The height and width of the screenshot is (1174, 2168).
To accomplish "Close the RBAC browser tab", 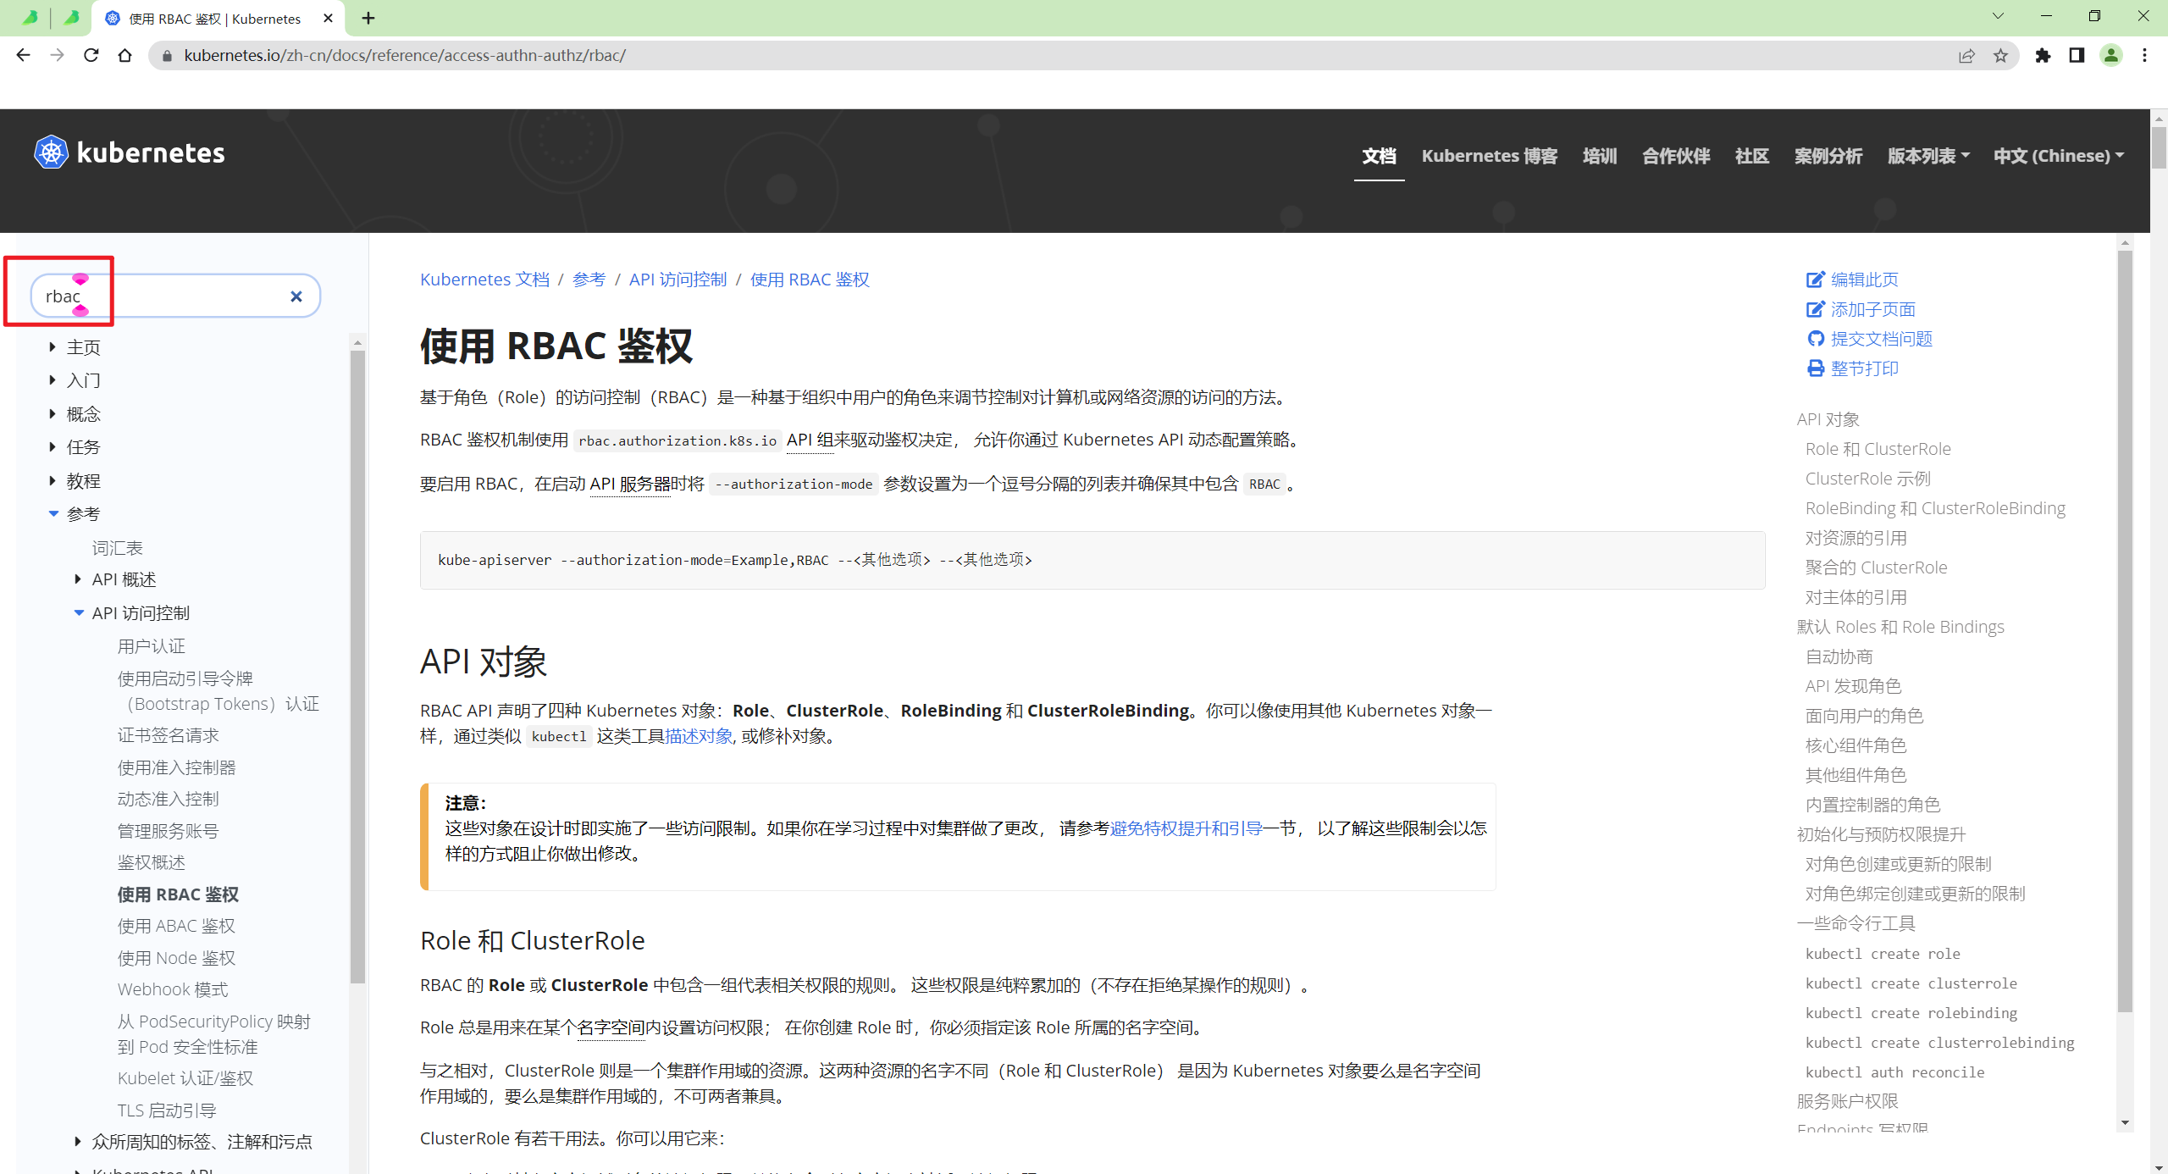I will click(329, 18).
